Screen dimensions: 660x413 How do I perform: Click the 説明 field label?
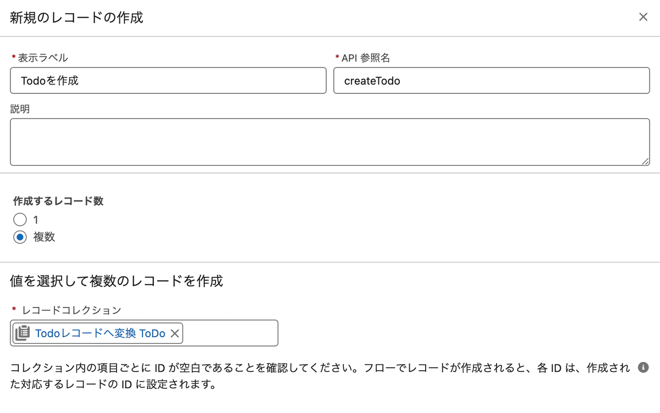[x=20, y=109]
